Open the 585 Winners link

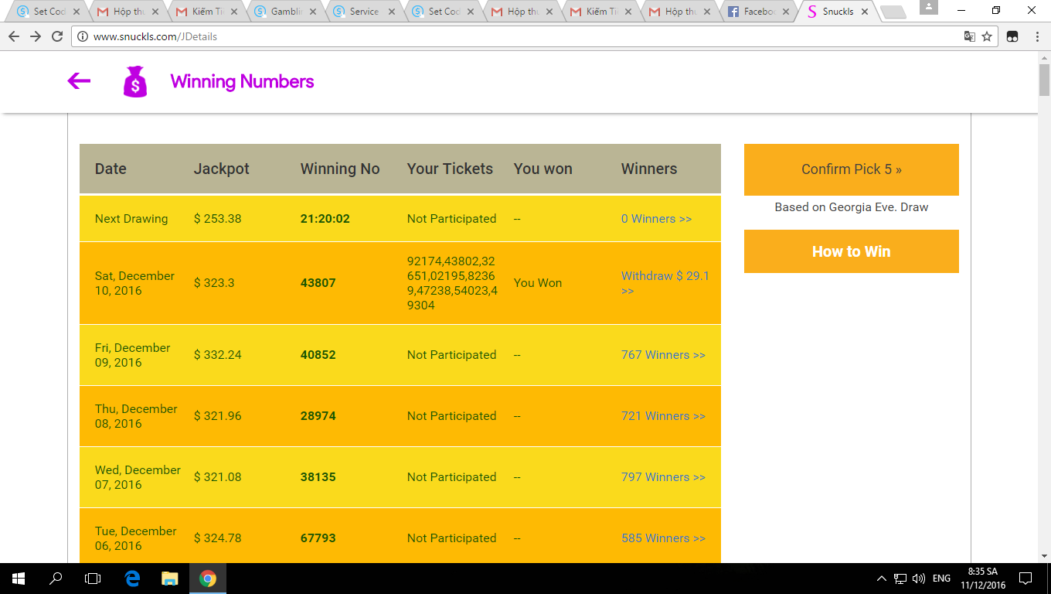[663, 538]
